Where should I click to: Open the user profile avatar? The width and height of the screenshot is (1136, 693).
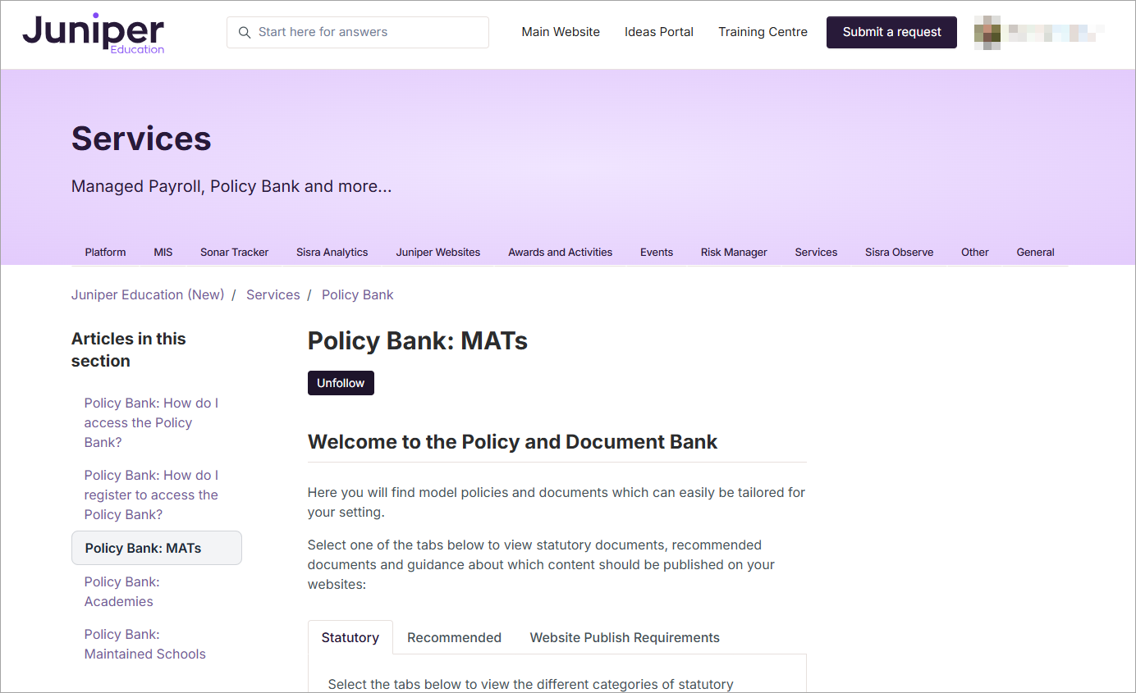[x=987, y=33]
